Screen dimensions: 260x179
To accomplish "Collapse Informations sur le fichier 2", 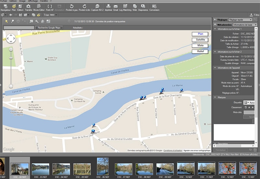I will pos(215,52).
